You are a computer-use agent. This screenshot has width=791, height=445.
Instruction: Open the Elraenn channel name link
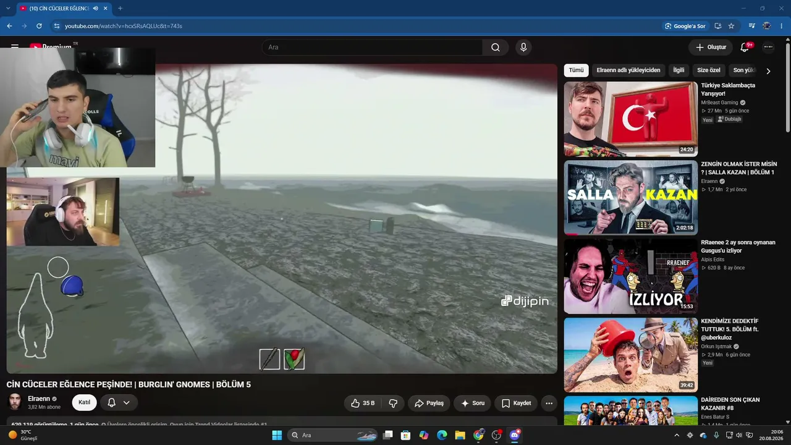tap(39, 399)
